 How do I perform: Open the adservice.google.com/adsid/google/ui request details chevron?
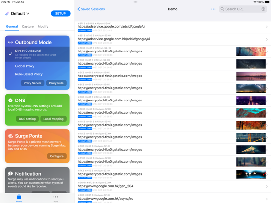[267, 27]
